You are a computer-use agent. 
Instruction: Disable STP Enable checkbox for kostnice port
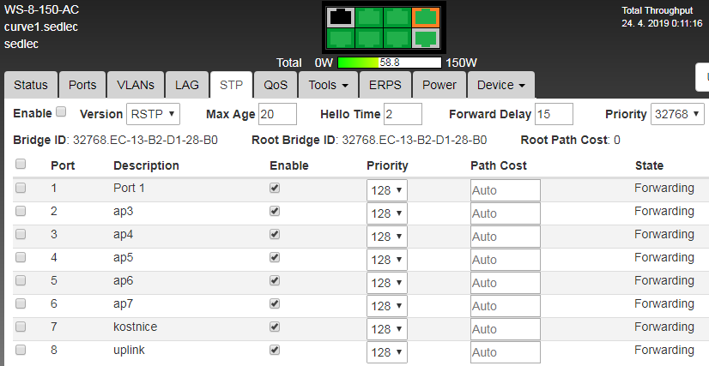(275, 327)
